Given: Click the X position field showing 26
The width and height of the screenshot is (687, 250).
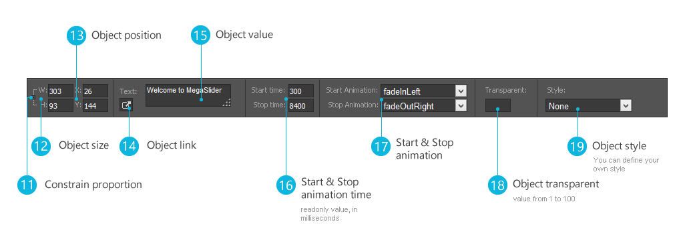Looking at the screenshot, I should click(x=95, y=91).
